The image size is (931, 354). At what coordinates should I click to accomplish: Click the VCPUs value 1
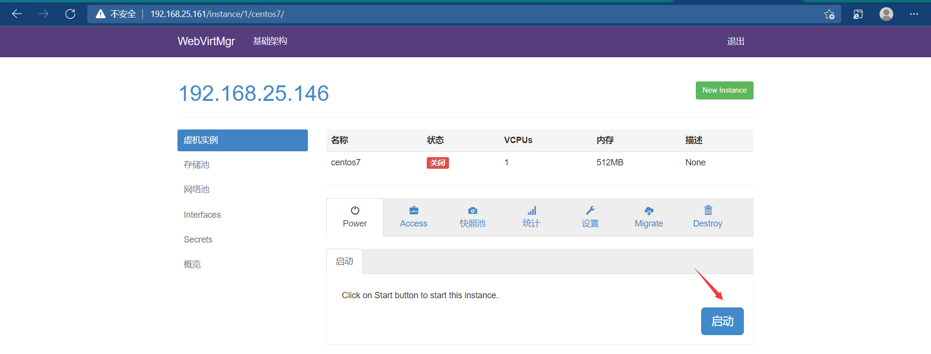[507, 162]
